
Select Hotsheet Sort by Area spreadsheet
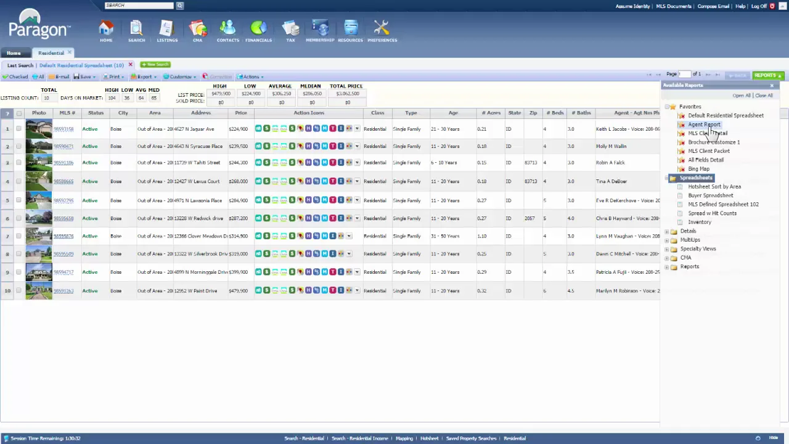[714, 187]
